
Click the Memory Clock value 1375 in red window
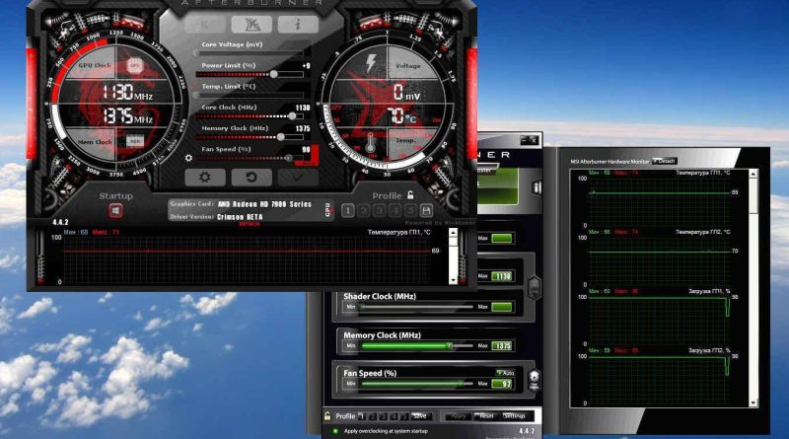[303, 129]
